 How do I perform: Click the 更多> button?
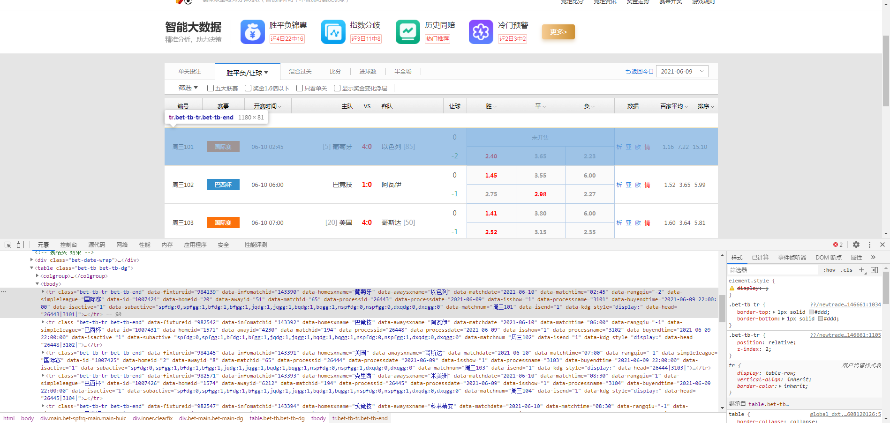(558, 32)
